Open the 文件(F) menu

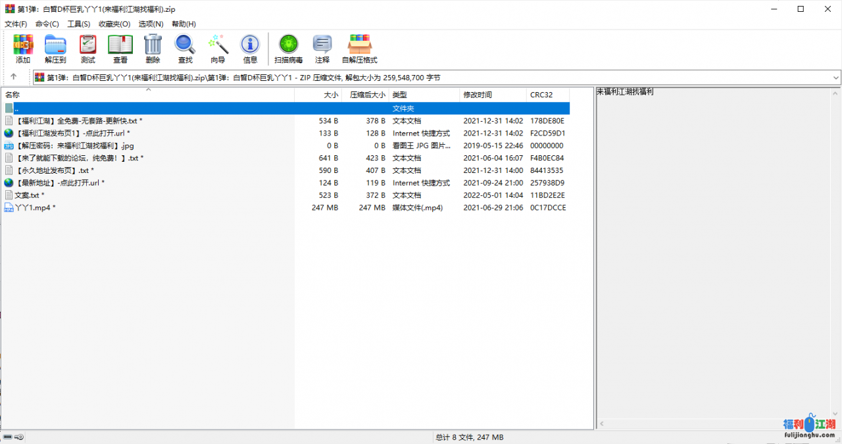[x=16, y=24]
